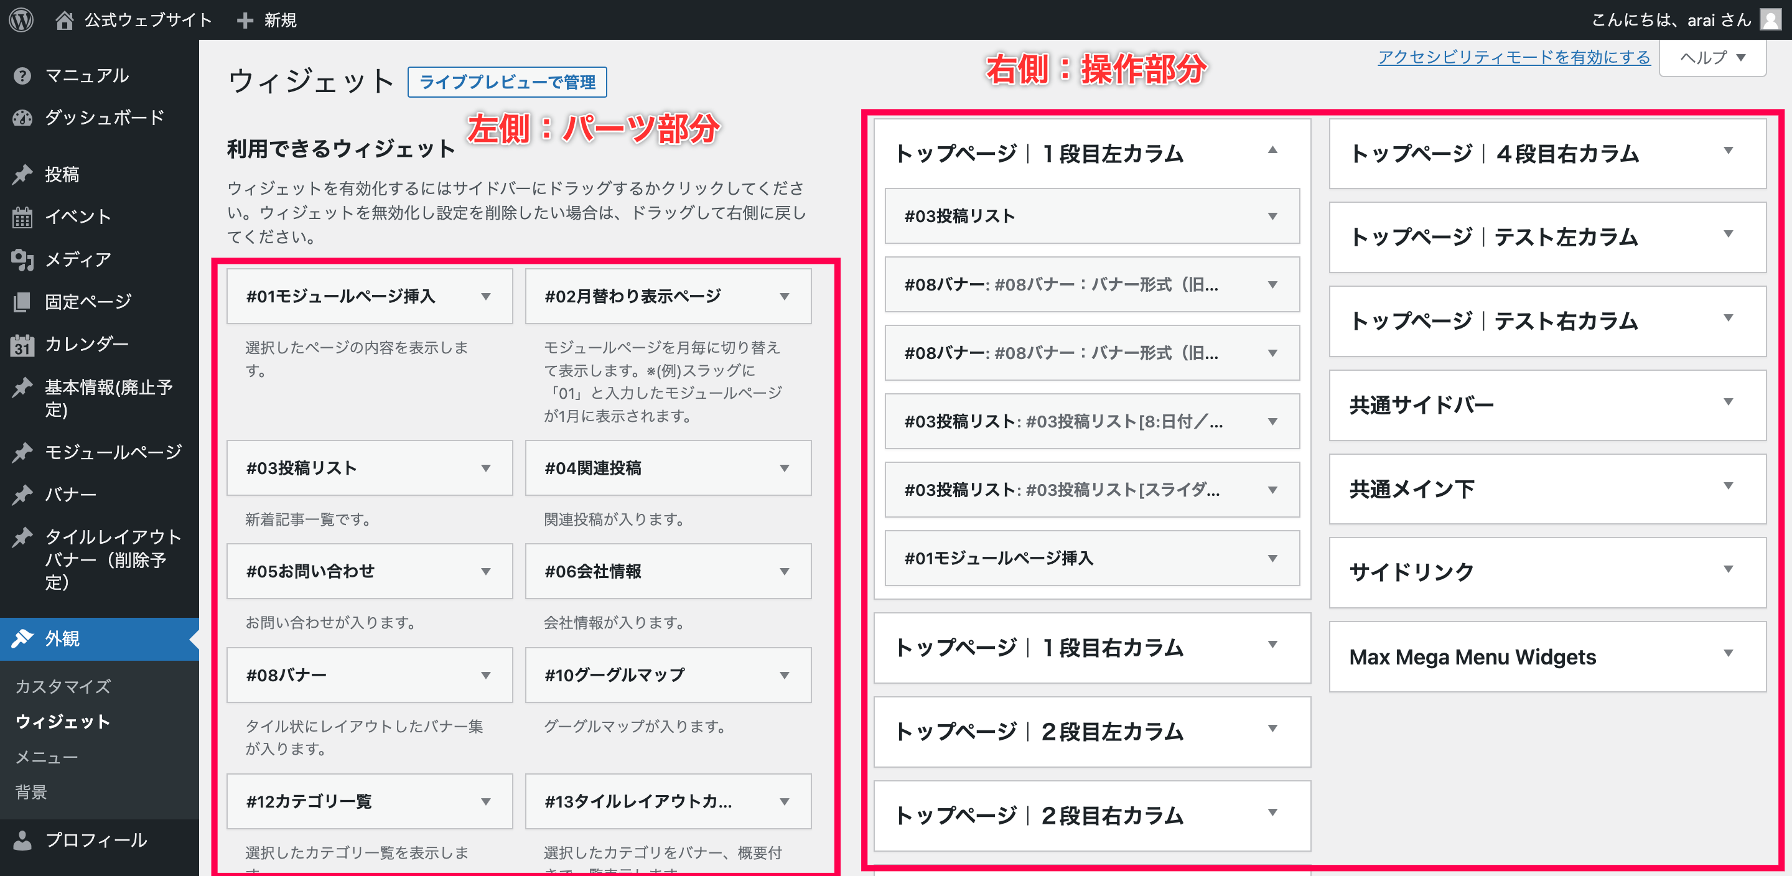
Task: Select the メニュー submenu item
Action: pos(47,757)
